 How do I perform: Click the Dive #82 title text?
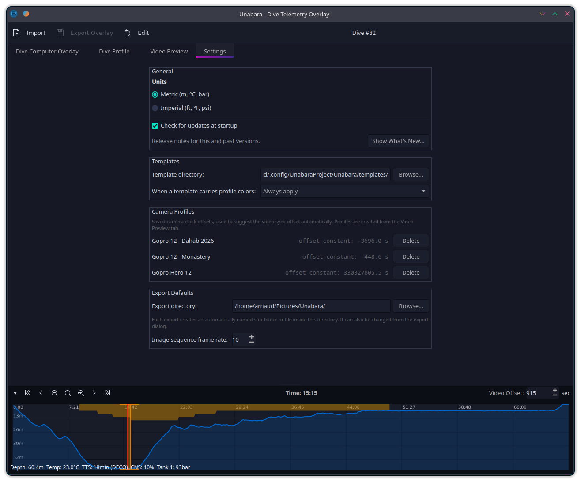click(x=364, y=33)
